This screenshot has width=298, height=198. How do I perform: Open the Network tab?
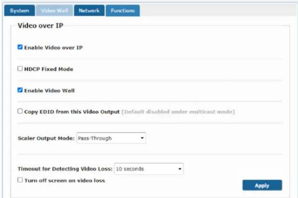[x=89, y=11]
